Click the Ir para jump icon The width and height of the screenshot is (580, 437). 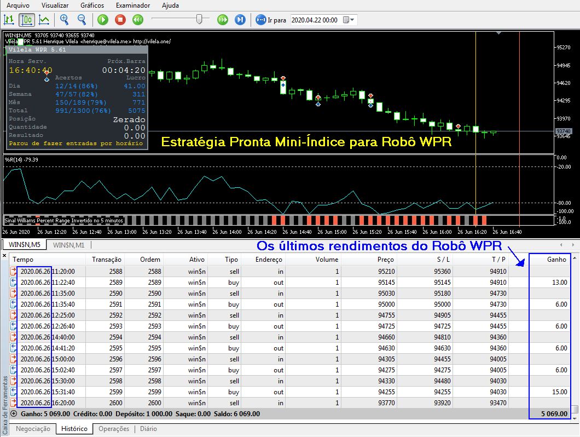pos(261,20)
